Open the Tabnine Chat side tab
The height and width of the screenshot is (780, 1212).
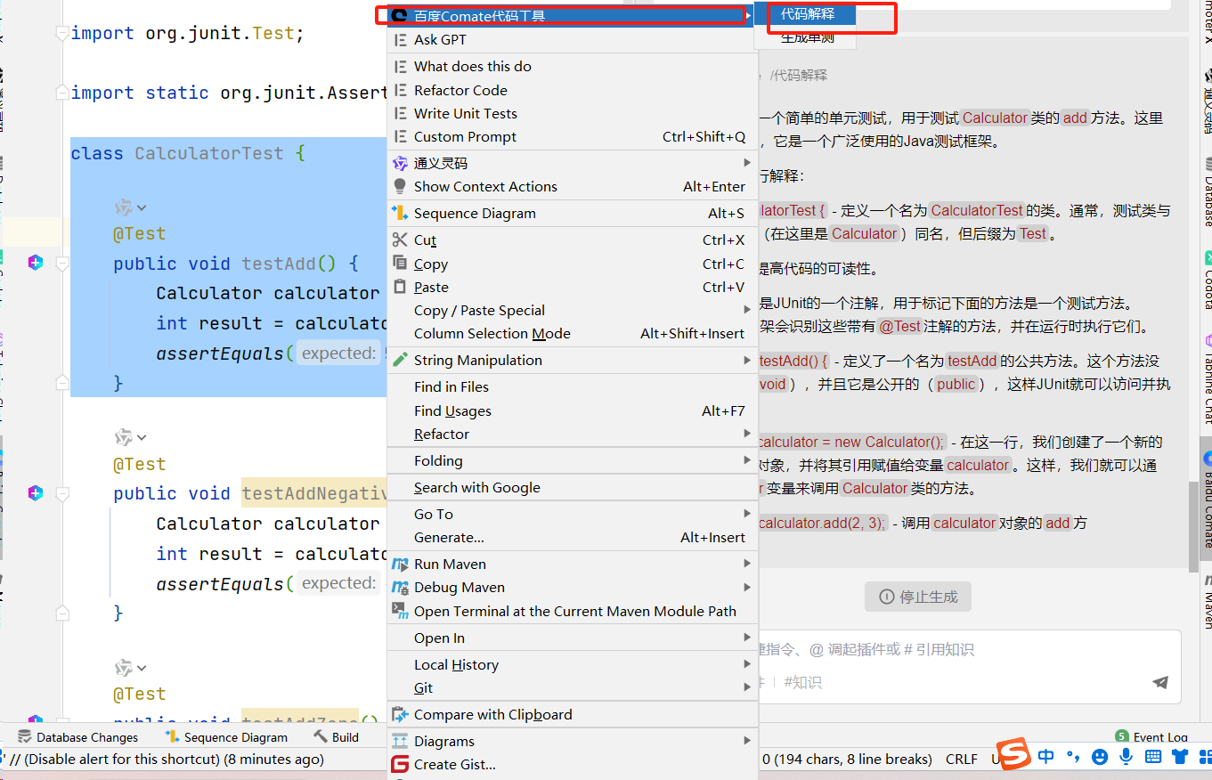(x=1207, y=378)
